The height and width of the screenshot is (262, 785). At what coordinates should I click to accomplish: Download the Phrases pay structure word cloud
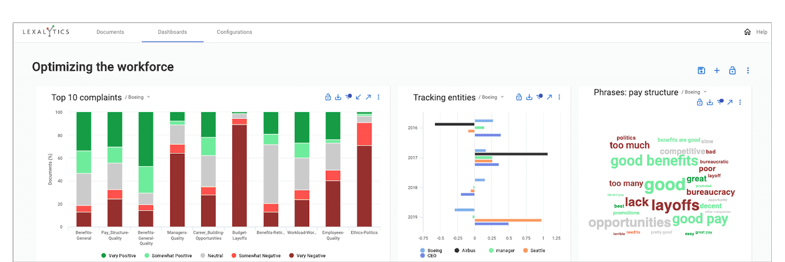pos(710,102)
